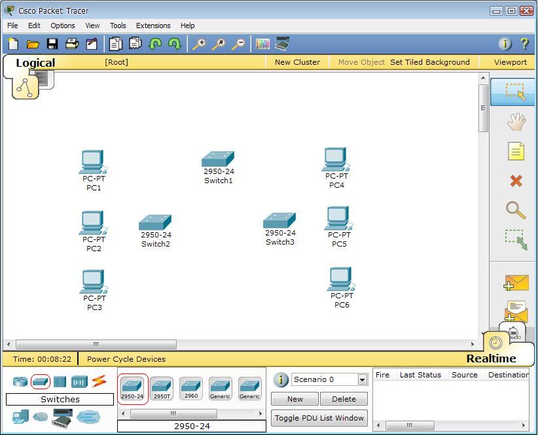Click the Copy icon in toolbar

coord(116,44)
